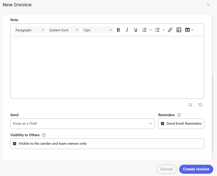The width and height of the screenshot is (217, 176).
Task: Open the System Font dropdown
Action: click(64, 30)
